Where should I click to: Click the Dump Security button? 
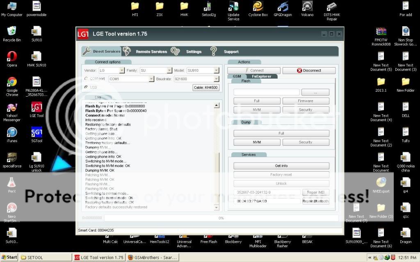(306, 142)
